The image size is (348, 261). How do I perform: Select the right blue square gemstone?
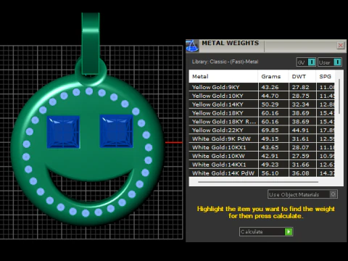[116, 131]
